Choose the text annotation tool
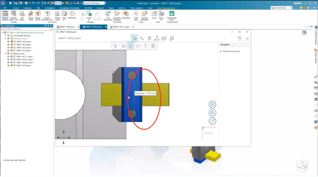318x177 pixels. tap(145, 46)
